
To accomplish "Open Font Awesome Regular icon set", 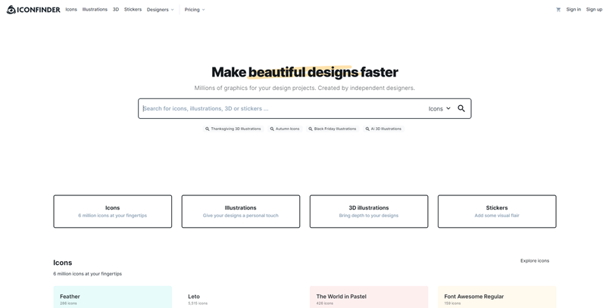I will point(497,297).
